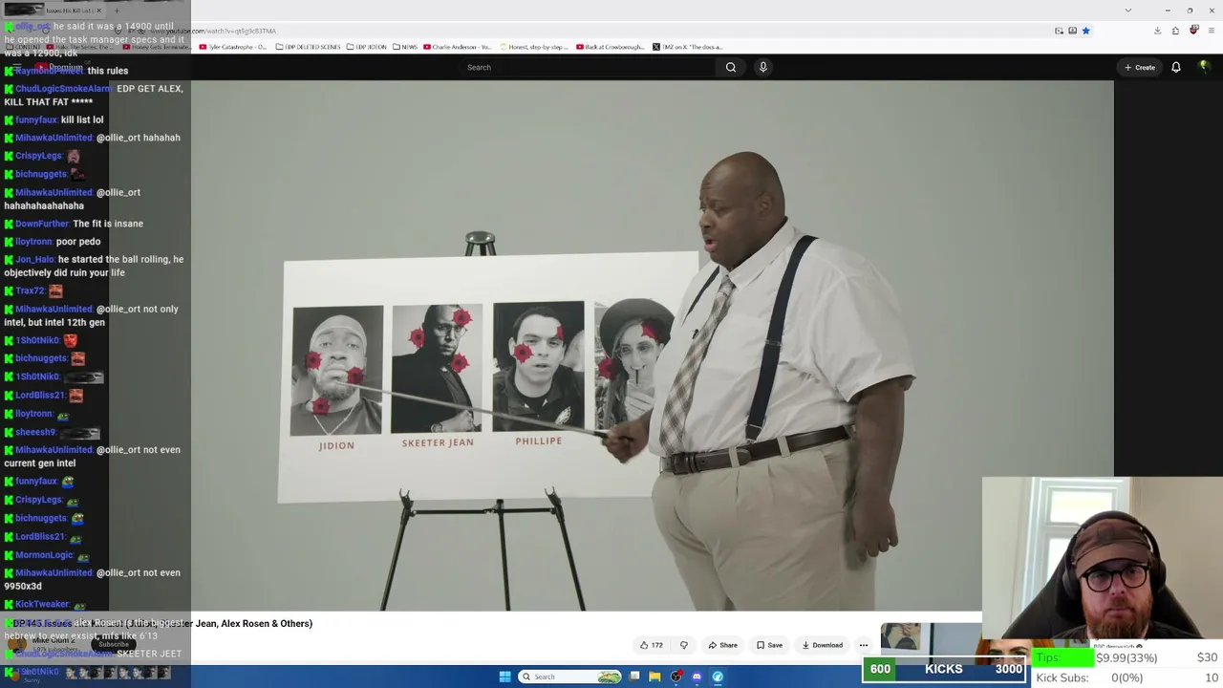Open 'Tyler Catastrophe' bookmark

[233, 47]
